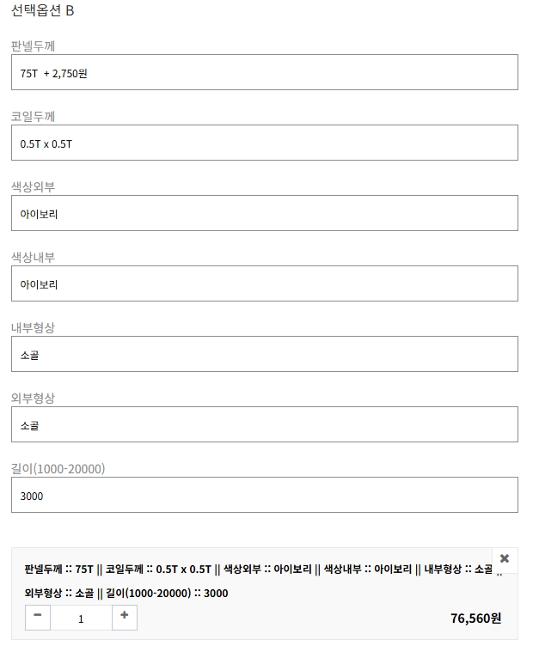539x658 pixels.
Task: Click the length input field containing 3000
Action: click(x=264, y=496)
